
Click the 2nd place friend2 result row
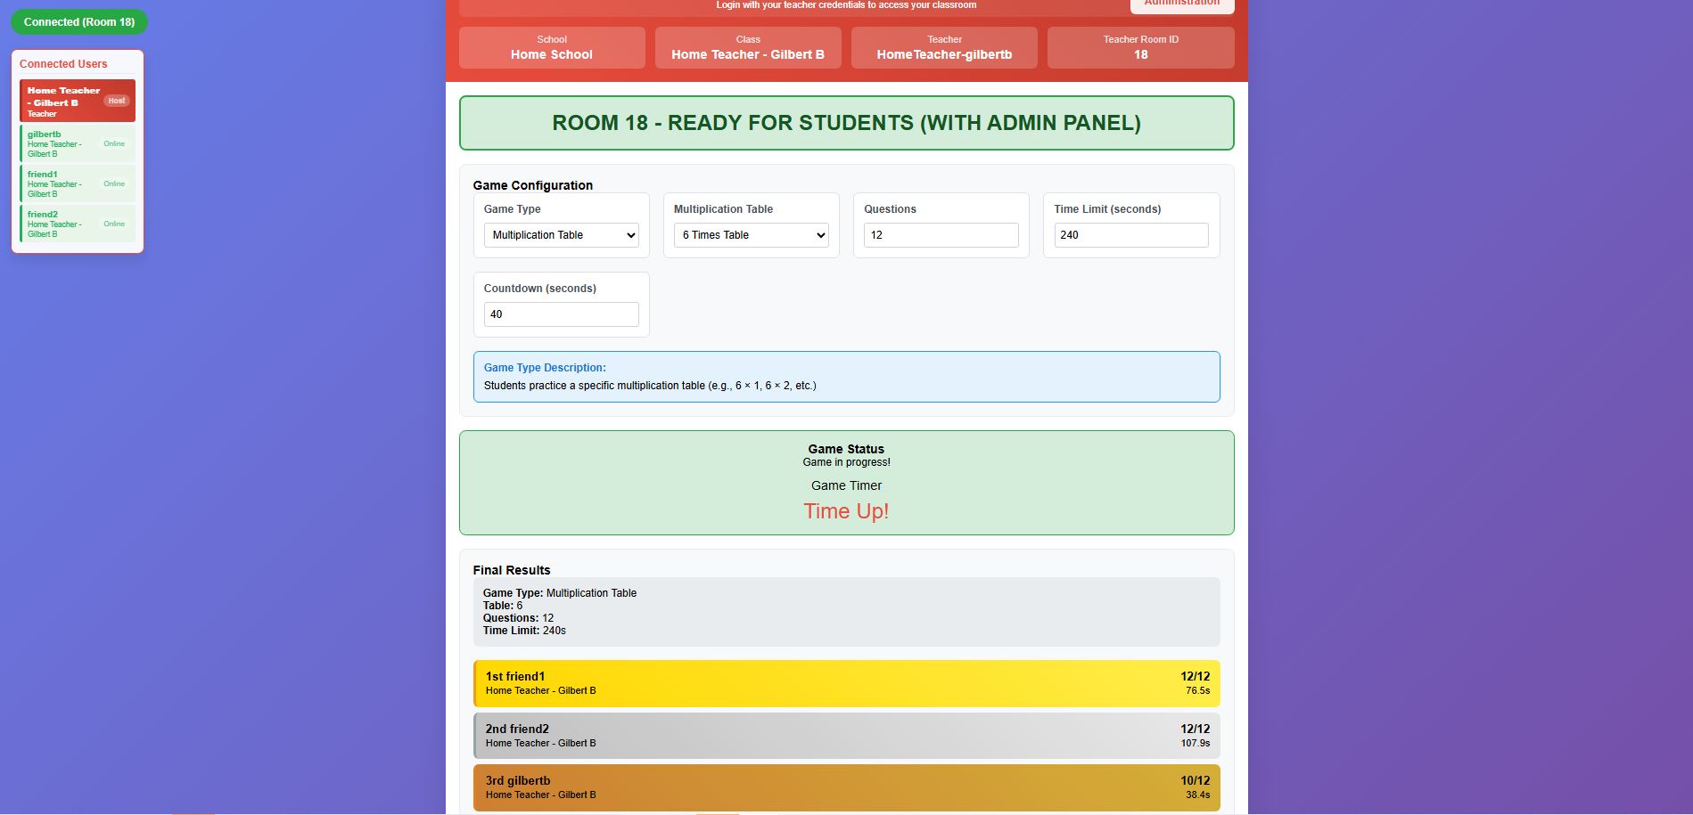846,736
